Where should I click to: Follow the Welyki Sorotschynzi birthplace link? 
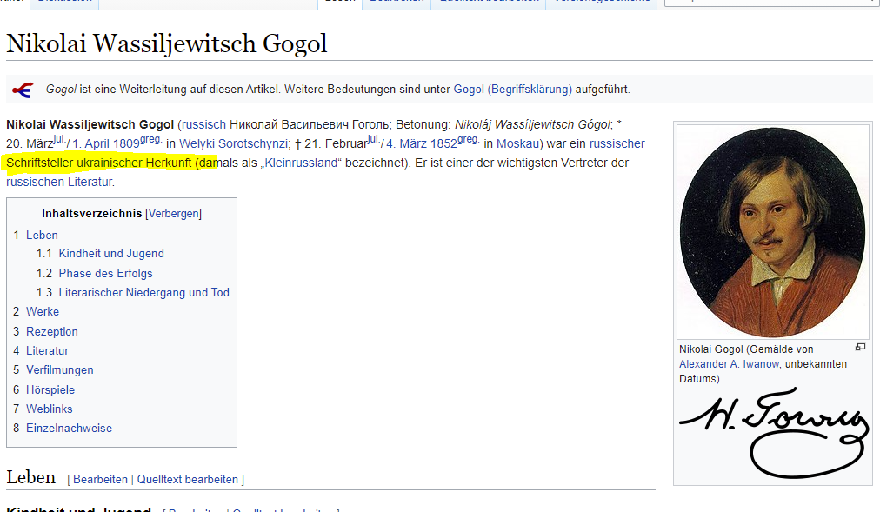233,143
